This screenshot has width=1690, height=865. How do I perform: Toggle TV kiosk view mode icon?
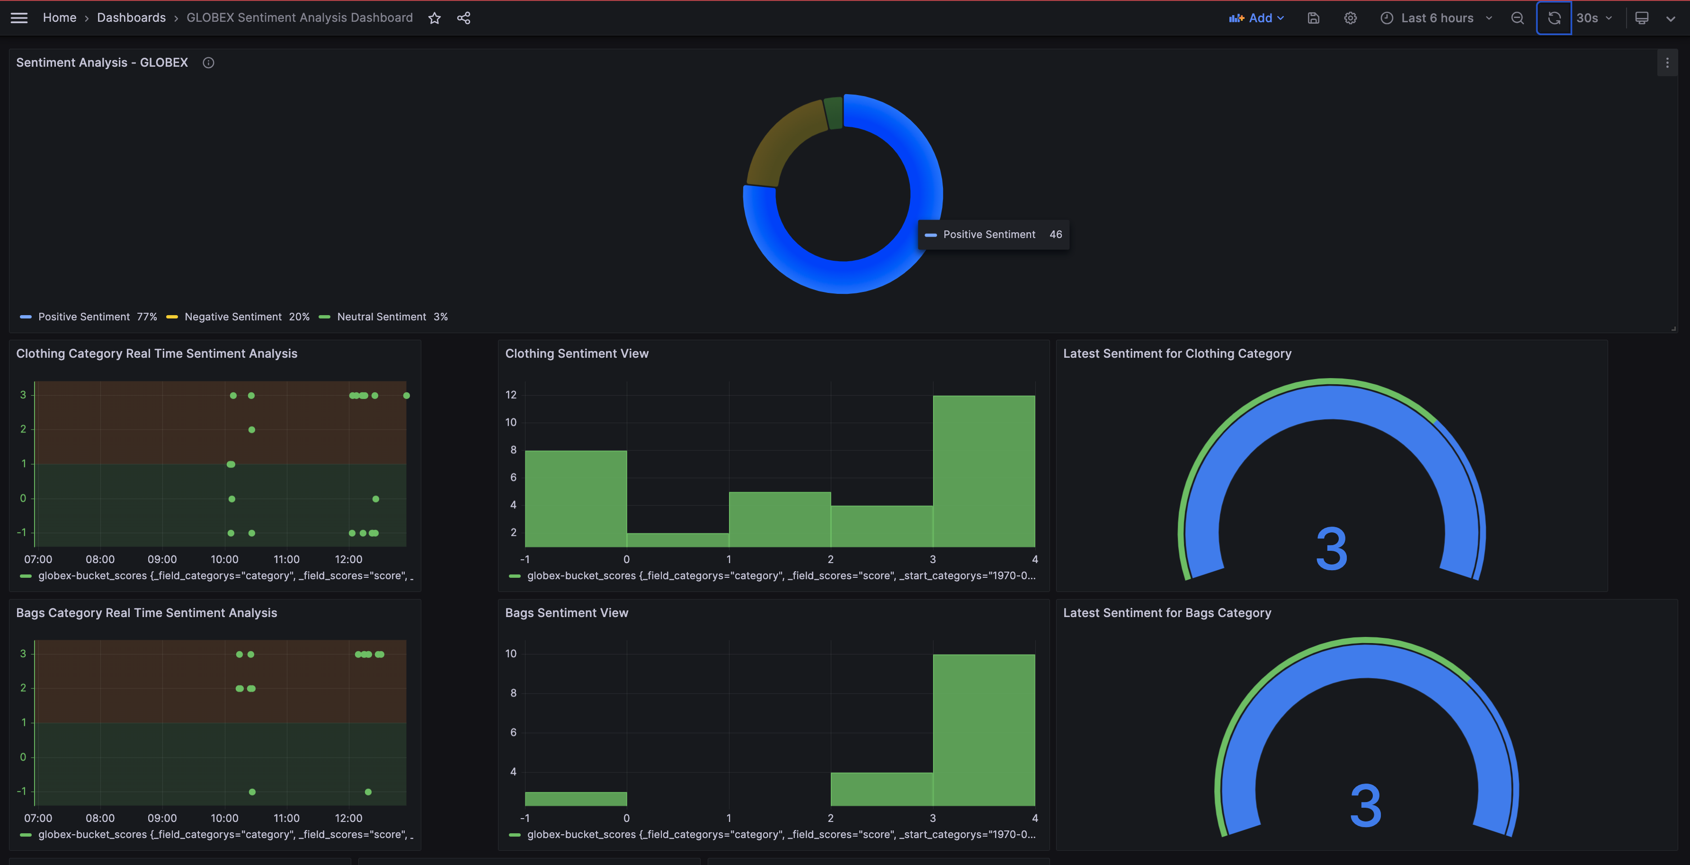pos(1642,18)
